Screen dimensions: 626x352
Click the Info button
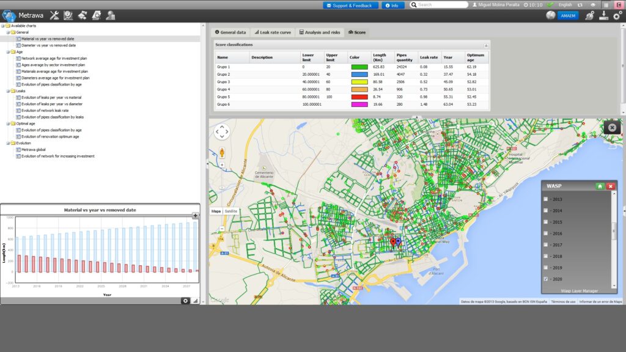point(393,5)
